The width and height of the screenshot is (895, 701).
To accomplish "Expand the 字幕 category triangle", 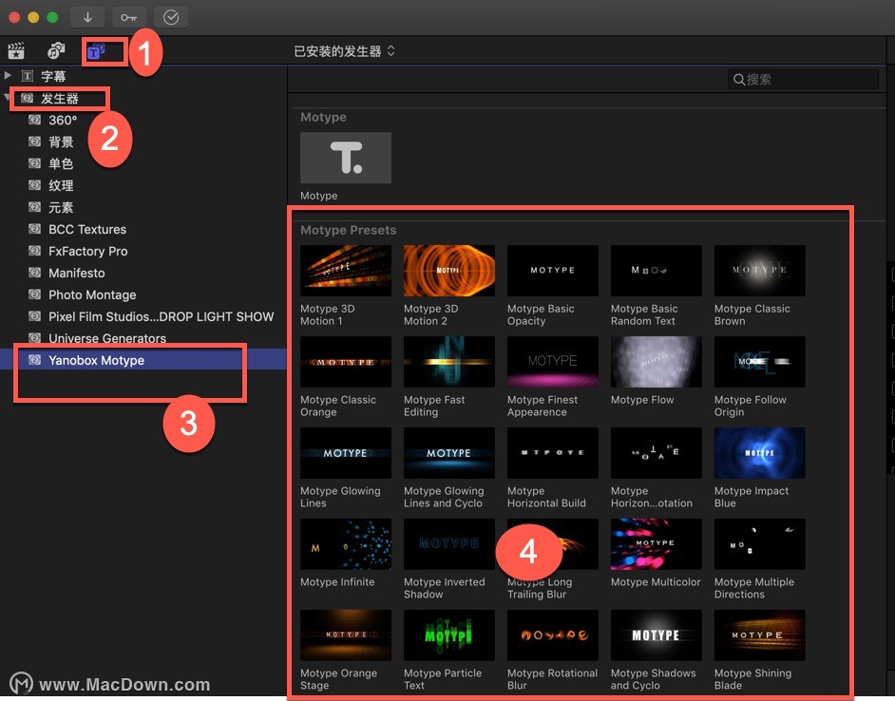I will tap(8, 75).
